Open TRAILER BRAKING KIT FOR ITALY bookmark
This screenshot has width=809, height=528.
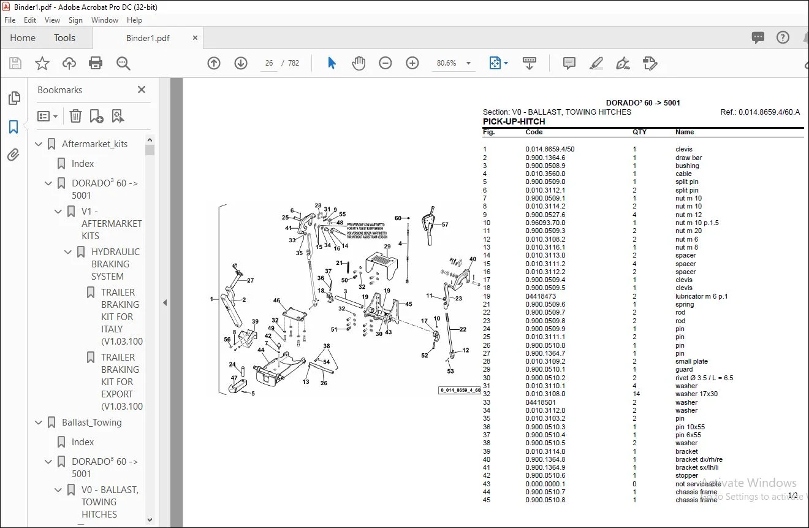tap(122, 317)
